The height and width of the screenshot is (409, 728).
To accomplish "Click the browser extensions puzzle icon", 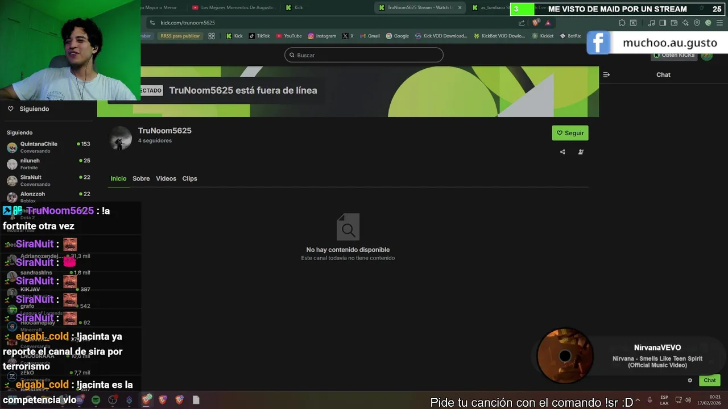I will [622, 23].
